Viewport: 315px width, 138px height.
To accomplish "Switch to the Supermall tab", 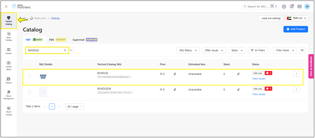I will [x=85, y=40].
